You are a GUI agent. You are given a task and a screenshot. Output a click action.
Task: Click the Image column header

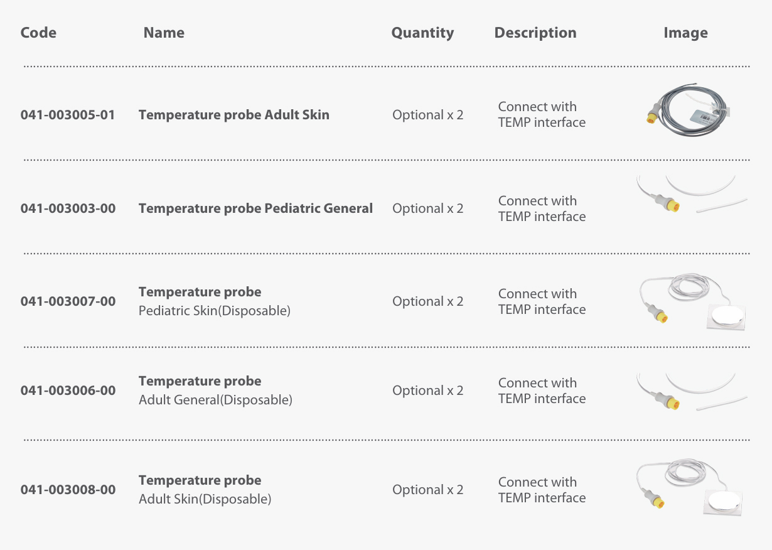(x=685, y=33)
